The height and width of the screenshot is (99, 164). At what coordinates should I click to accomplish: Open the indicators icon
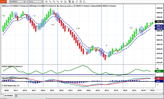click(77, 2)
